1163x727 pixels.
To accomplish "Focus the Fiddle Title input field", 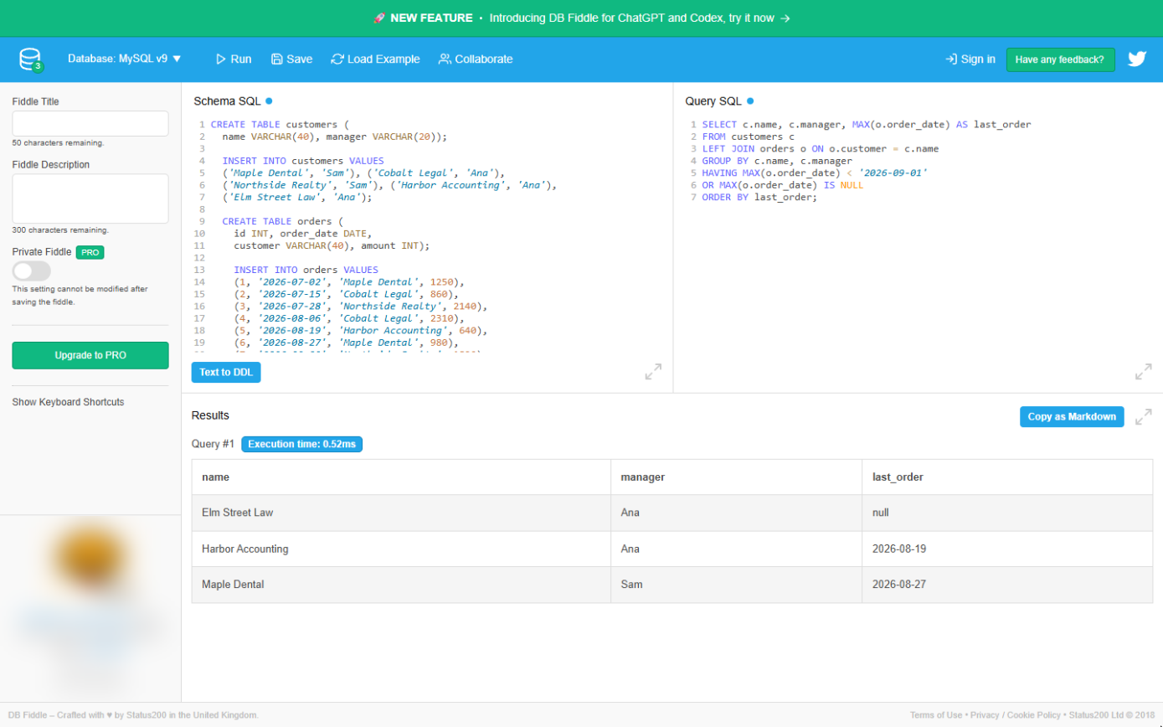I will (x=90, y=124).
